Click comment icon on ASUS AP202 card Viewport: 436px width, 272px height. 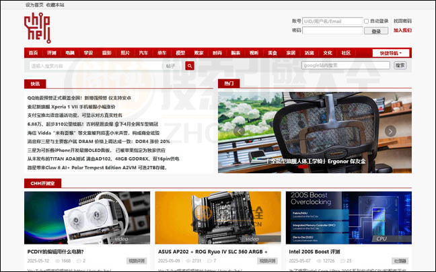click(210, 261)
